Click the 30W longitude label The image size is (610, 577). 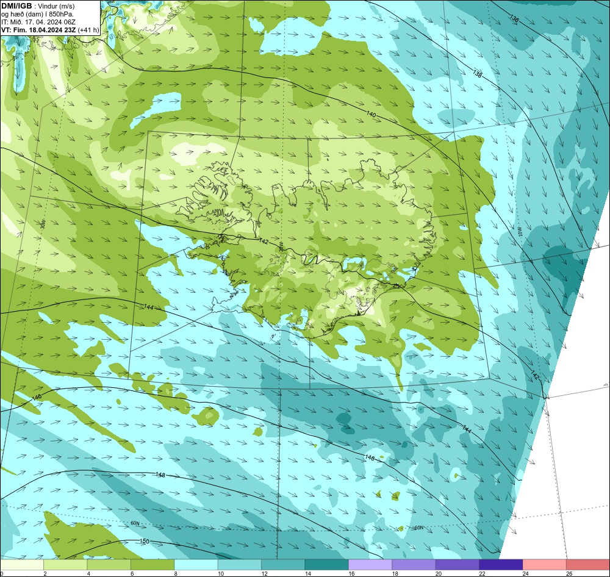[43, 224]
